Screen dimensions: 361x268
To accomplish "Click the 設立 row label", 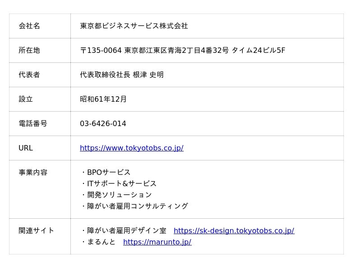I will [26, 99].
